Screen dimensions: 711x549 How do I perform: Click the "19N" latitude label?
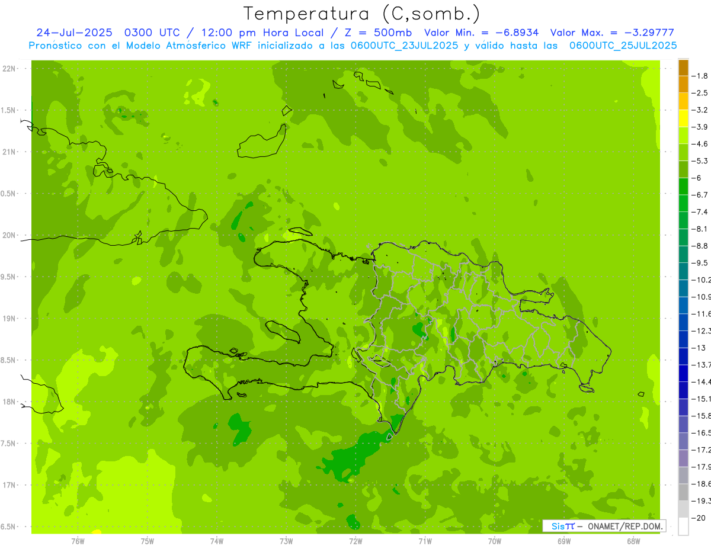8,319
